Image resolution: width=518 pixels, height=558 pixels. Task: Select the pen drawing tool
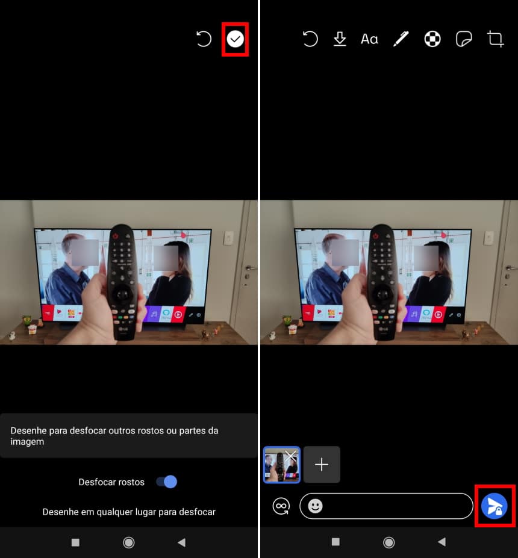401,40
